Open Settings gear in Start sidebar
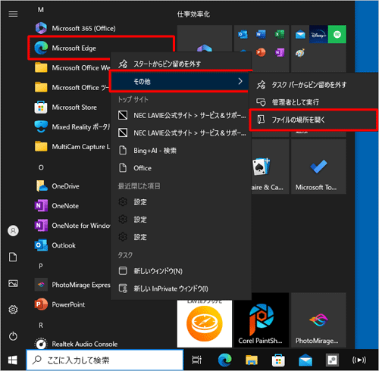 (13, 310)
